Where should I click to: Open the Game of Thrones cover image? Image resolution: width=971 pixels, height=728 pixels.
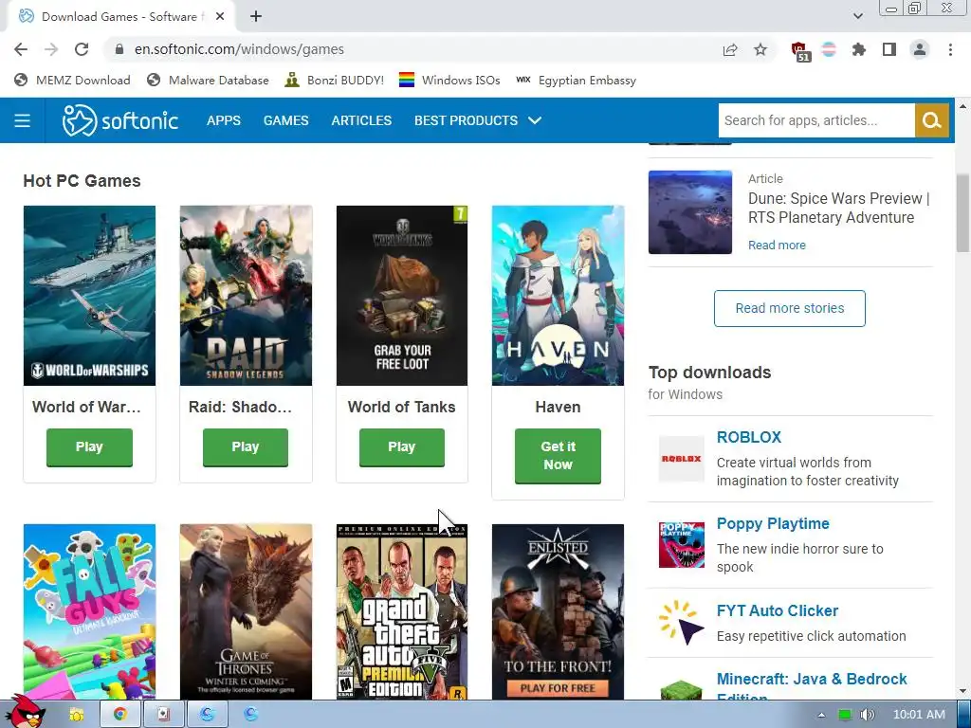(246, 611)
